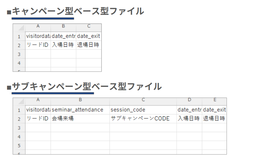
Task: Click the サブキャンペーンCODE cell
Action: [x=143, y=119]
